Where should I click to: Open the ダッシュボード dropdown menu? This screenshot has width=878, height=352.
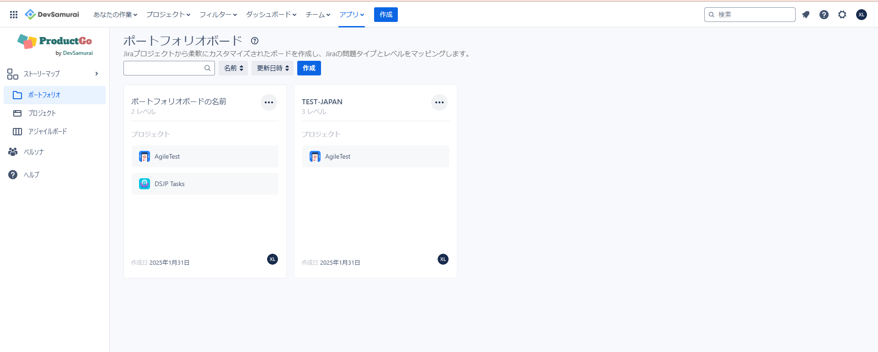[x=271, y=15]
